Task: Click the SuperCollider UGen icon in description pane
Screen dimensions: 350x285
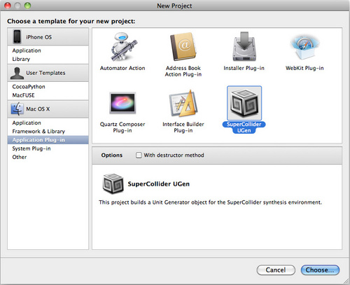Action: (113, 183)
